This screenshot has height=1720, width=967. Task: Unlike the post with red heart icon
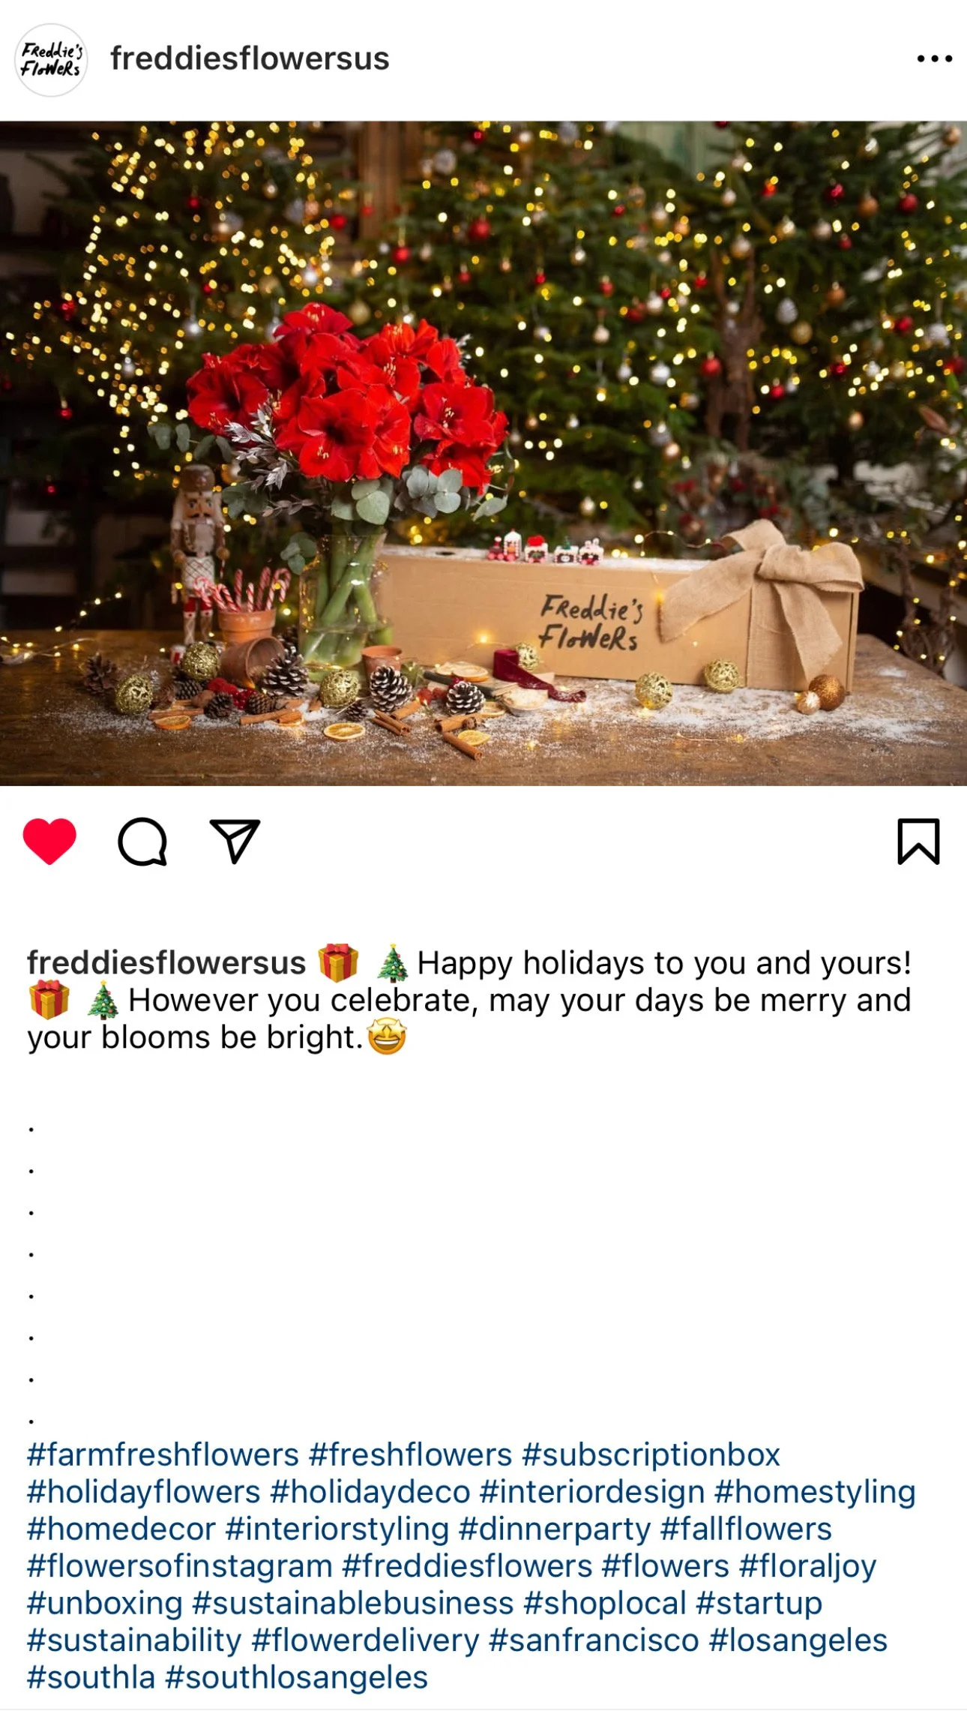coord(49,841)
